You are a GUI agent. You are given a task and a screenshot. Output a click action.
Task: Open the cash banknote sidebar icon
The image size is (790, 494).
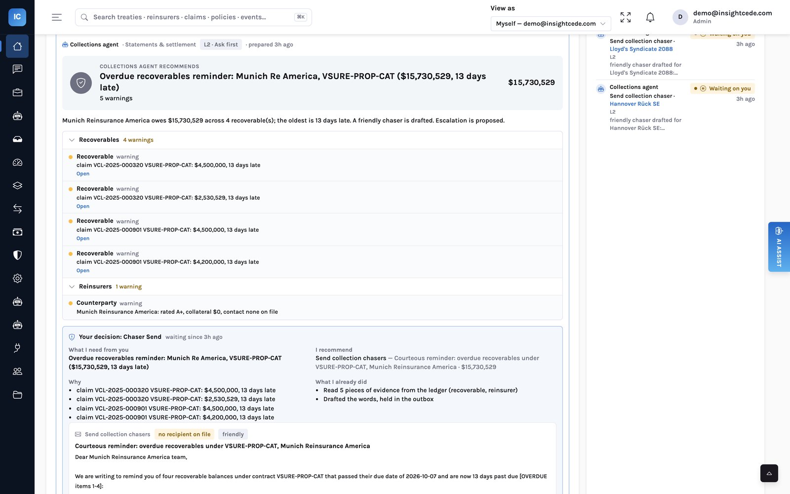(17, 232)
